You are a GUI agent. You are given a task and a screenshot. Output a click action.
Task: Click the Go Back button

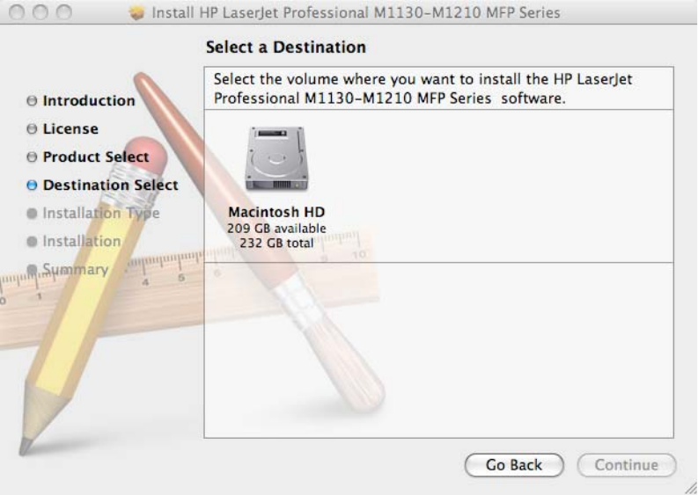pos(514,465)
